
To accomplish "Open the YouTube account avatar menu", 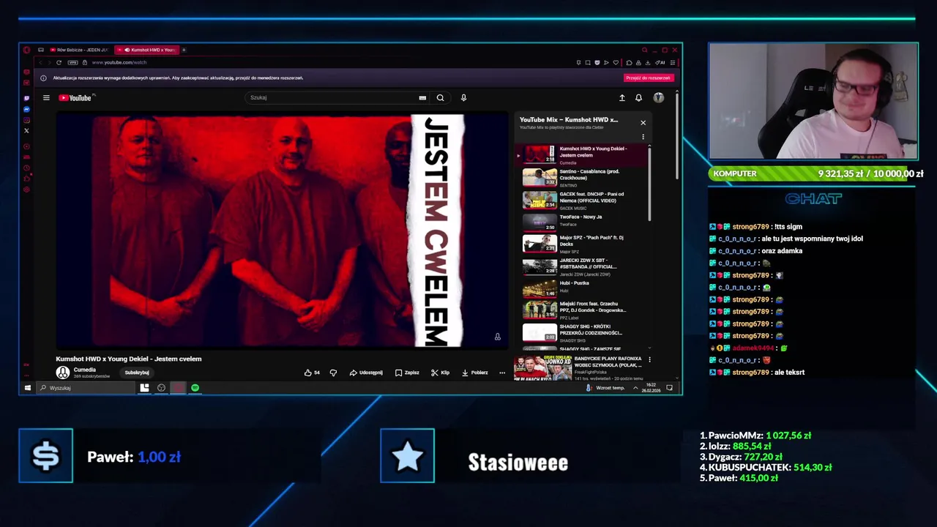I will pos(659,97).
